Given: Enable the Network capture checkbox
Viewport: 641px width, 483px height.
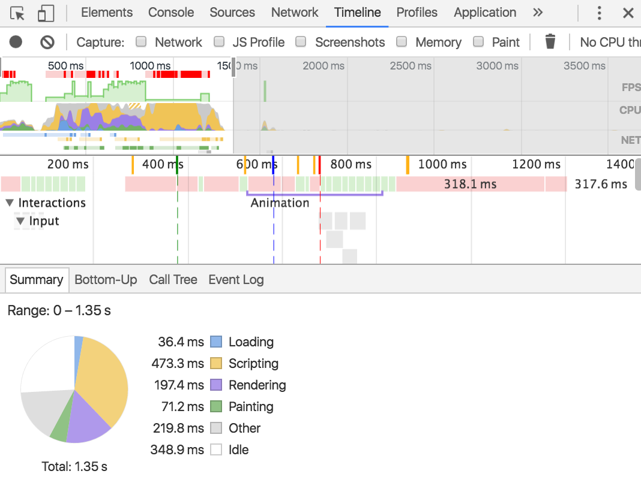Looking at the screenshot, I should (141, 41).
